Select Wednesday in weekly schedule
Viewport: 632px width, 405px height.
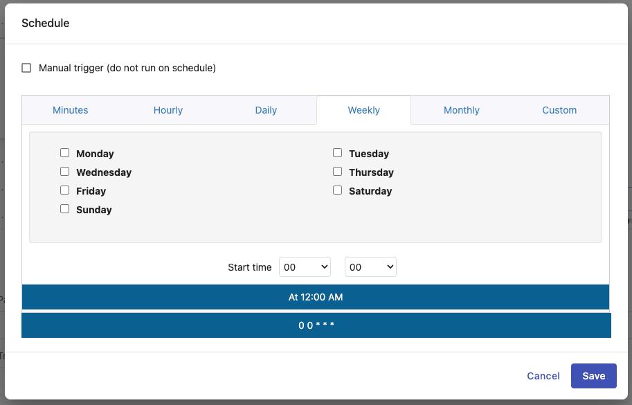click(x=64, y=172)
